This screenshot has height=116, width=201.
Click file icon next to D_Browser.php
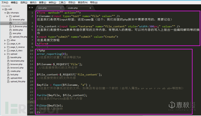click(x=10, y=27)
